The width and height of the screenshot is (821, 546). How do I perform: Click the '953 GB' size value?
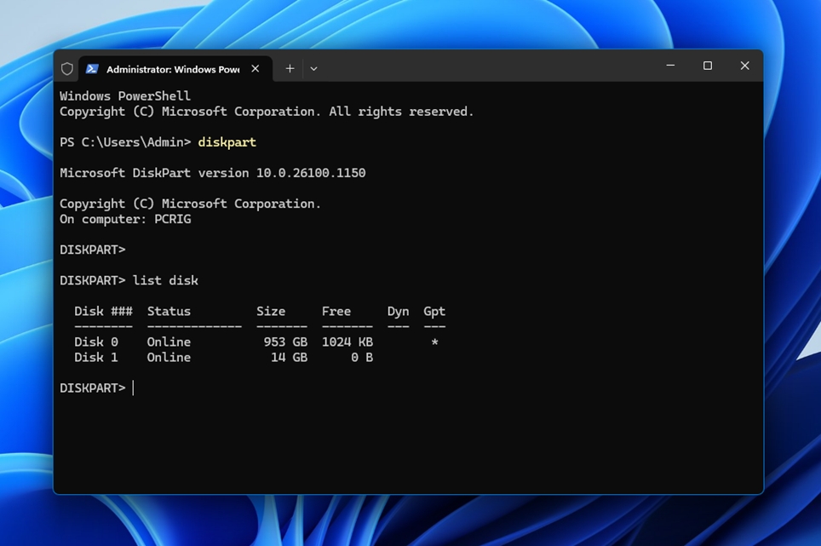click(x=285, y=342)
